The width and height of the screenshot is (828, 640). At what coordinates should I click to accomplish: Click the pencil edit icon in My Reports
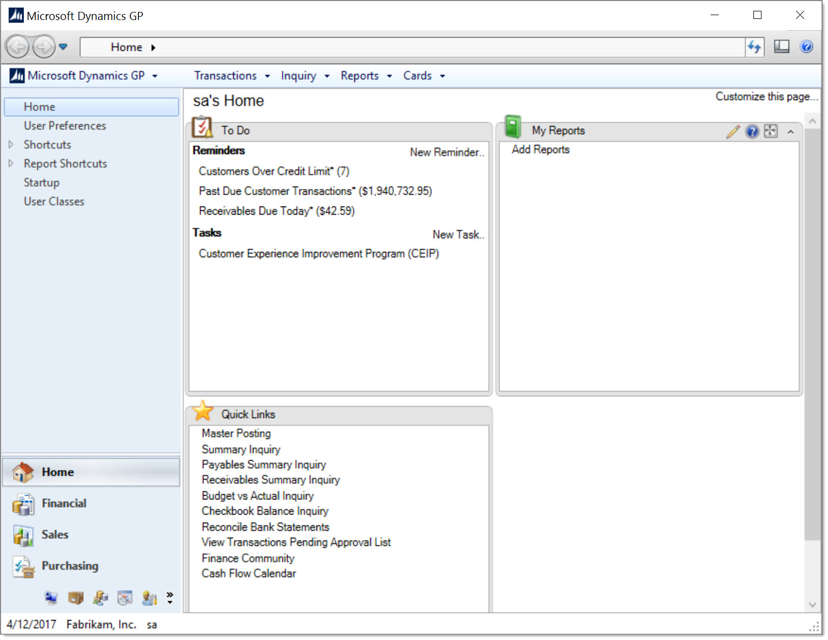(x=733, y=131)
